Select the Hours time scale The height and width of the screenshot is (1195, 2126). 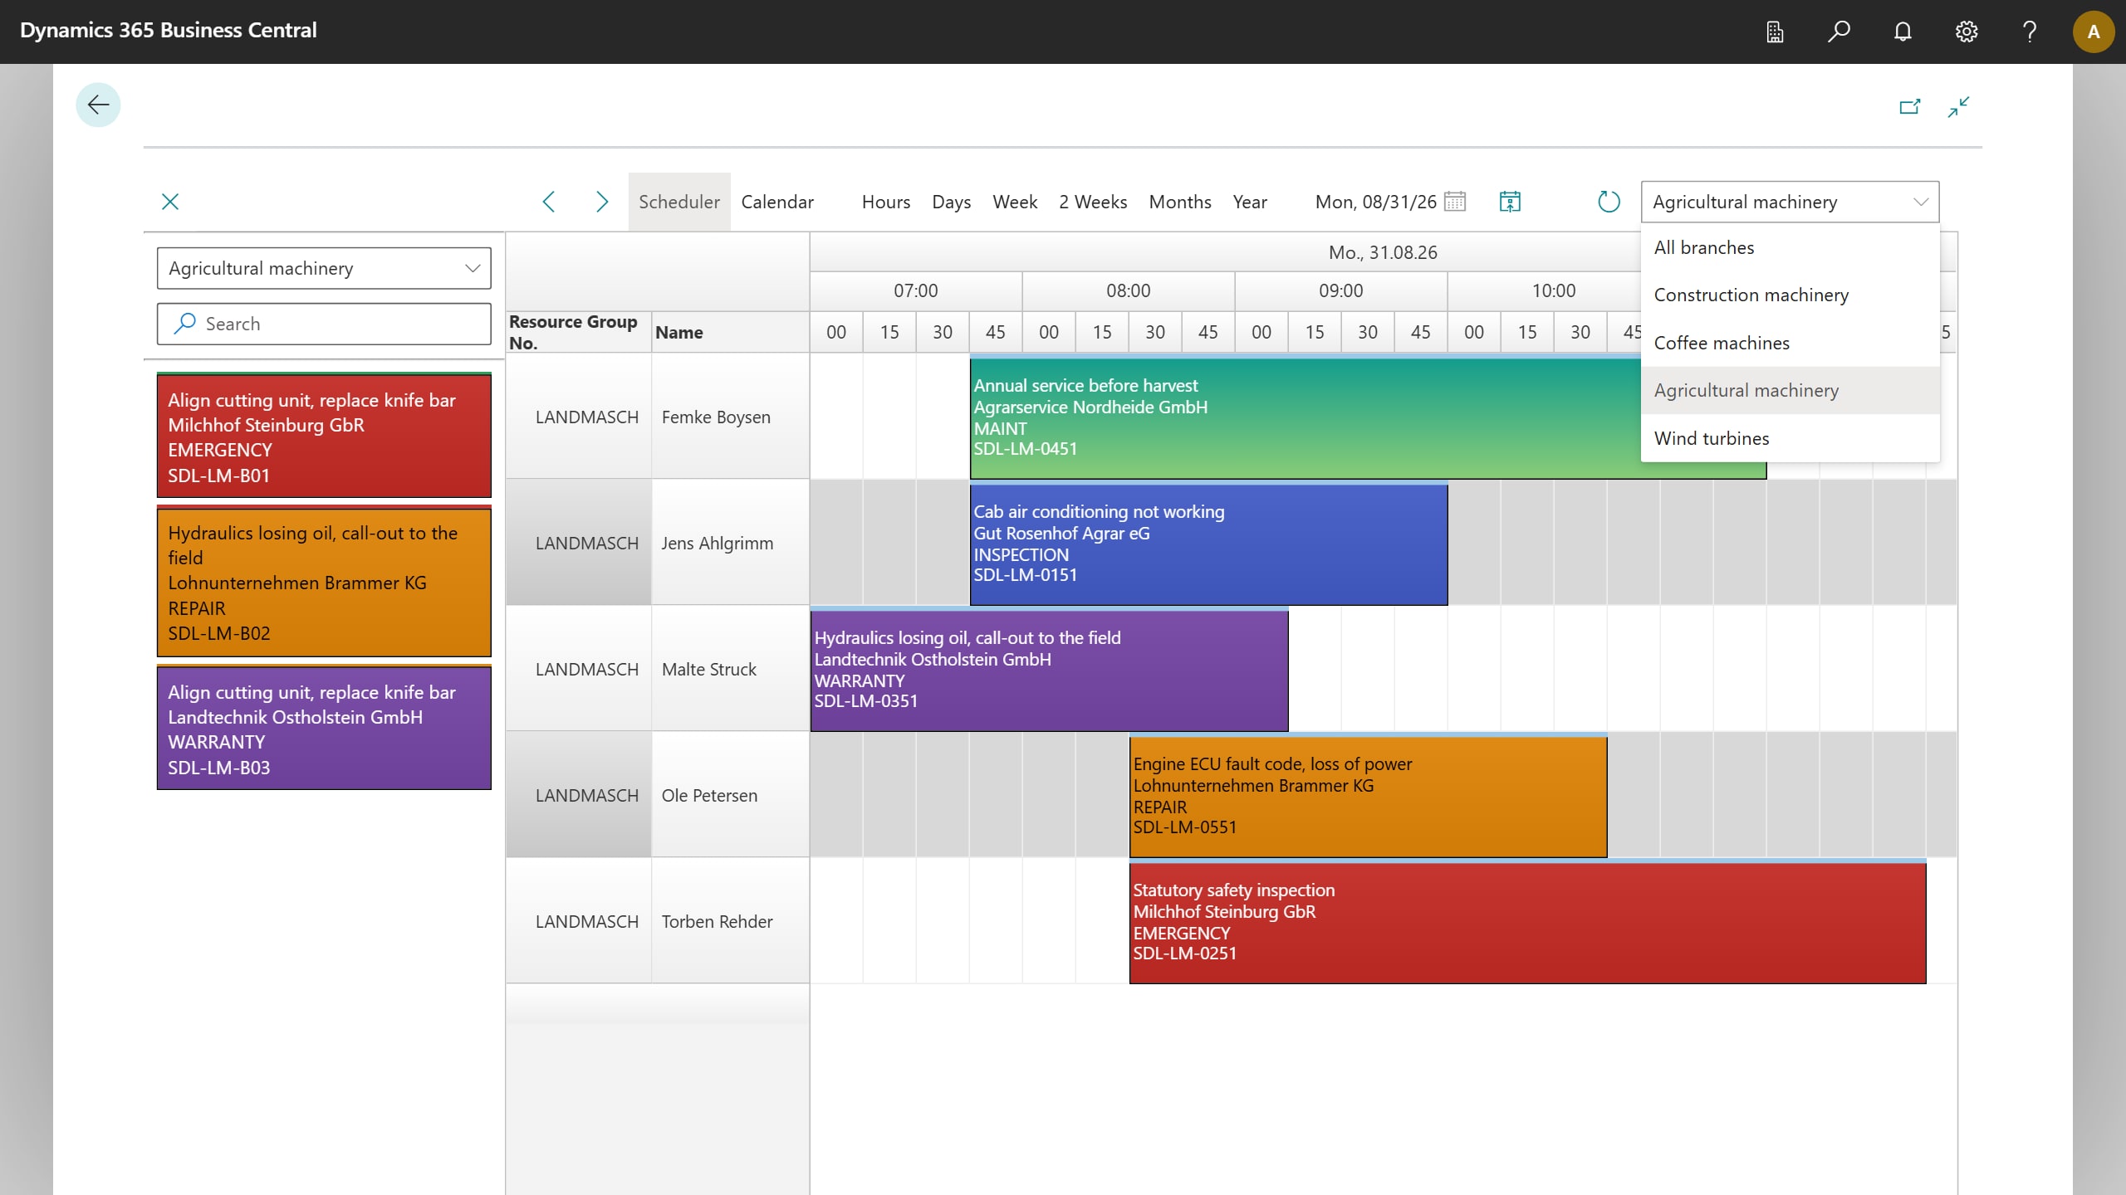pos(886,202)
